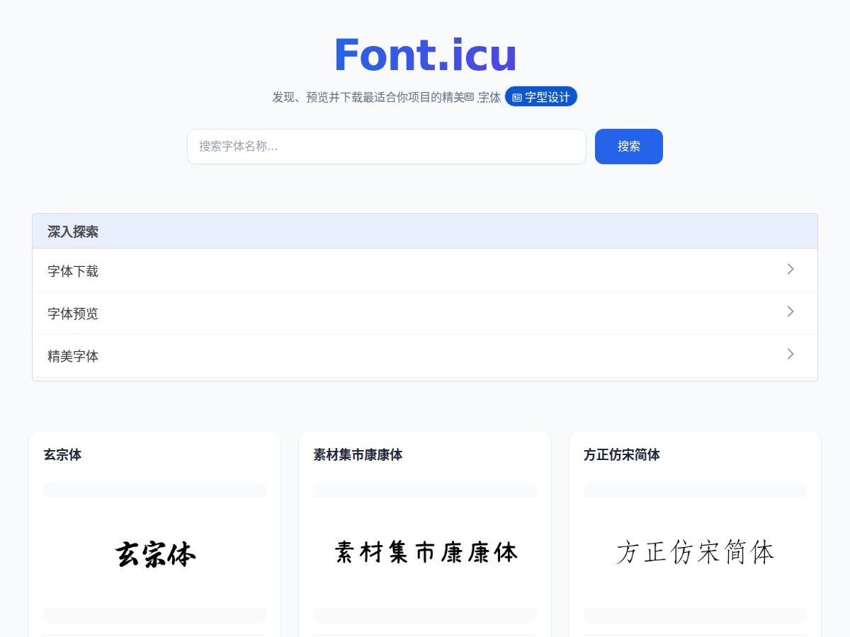The height and width of the screenshot is (637, 850).
Task: Click the 方正仿宋简体 preview image
Action: (x=695, y=553)
